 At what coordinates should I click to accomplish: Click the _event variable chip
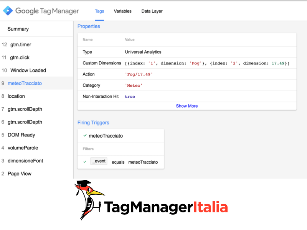(x=99, y=161)
